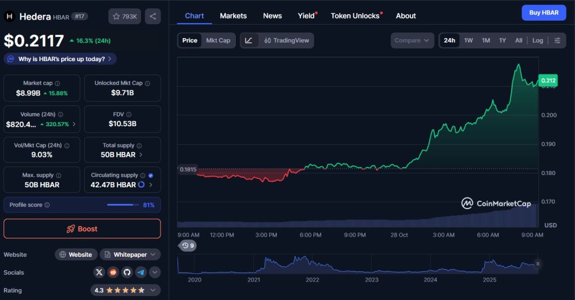Toggle chart to Mkt Cap view

pyautogui.click(x=218, y=40)
